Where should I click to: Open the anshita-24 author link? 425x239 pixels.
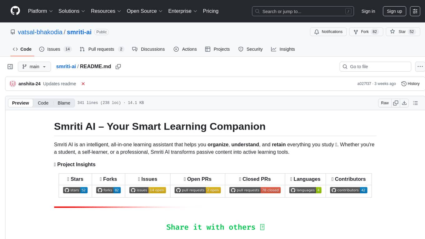[29, 84]
